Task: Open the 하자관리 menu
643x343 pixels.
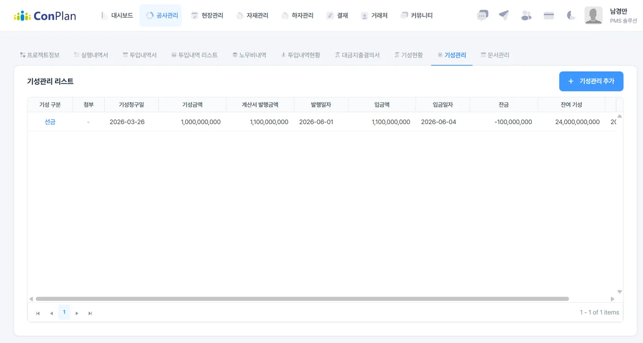Action: click(x=297, y=16)
